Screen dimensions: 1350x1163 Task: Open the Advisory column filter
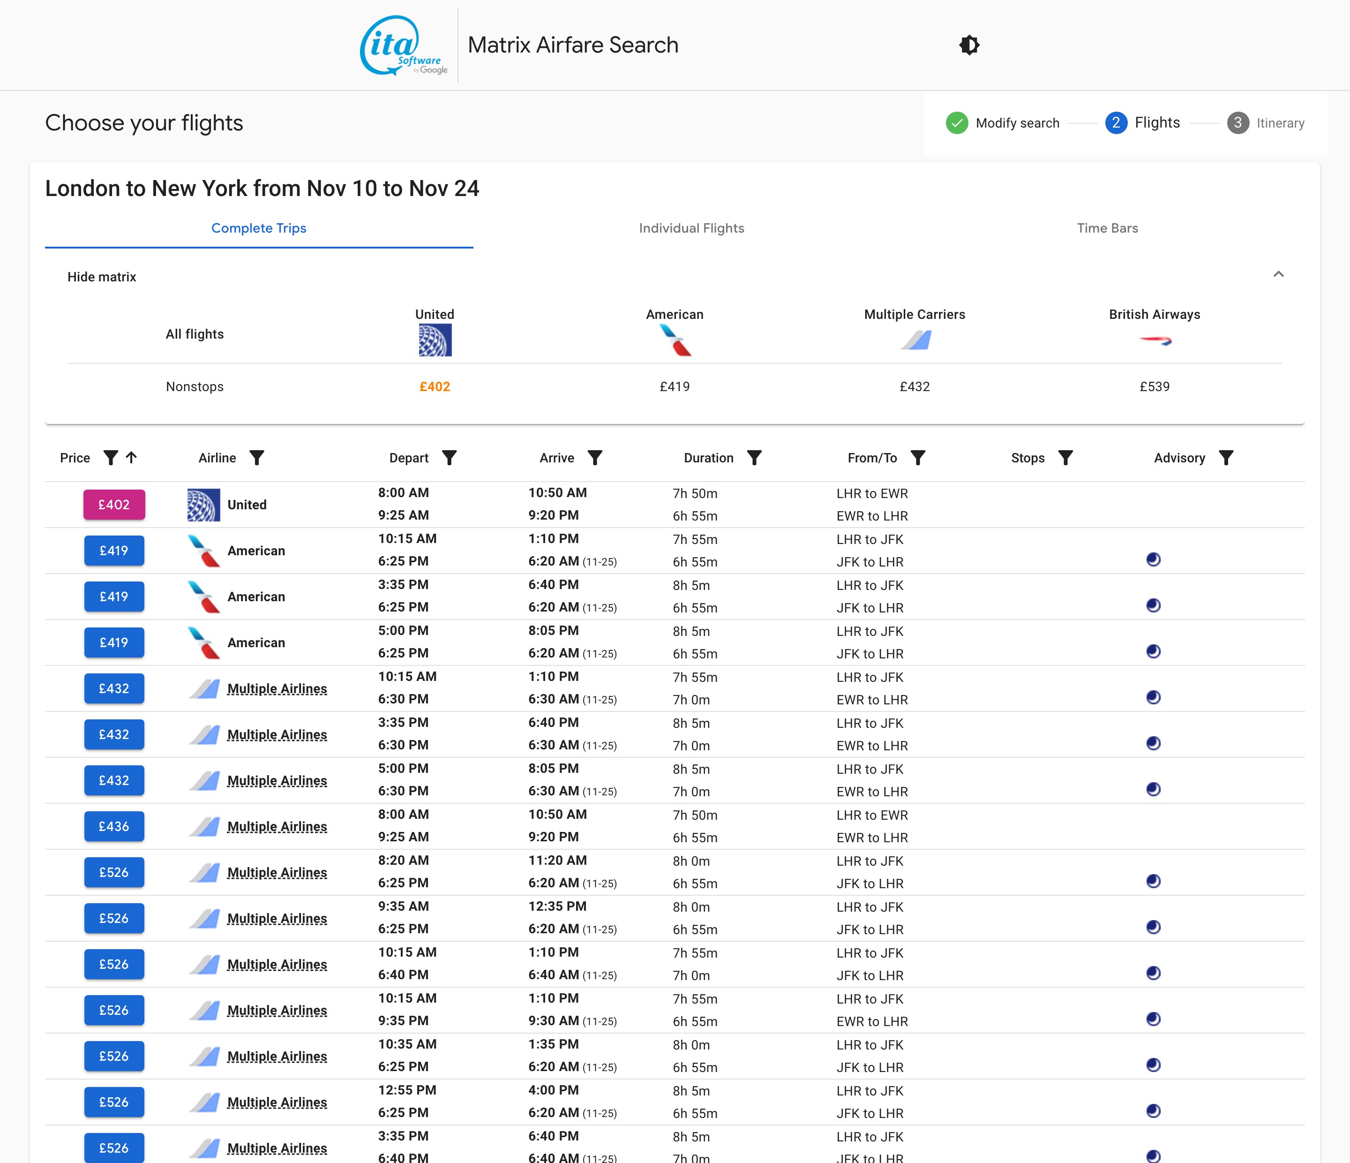point(1226,458)
